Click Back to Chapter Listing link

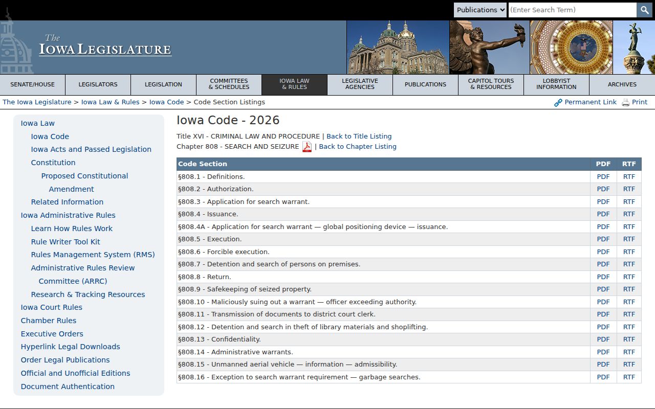[358, 147]
